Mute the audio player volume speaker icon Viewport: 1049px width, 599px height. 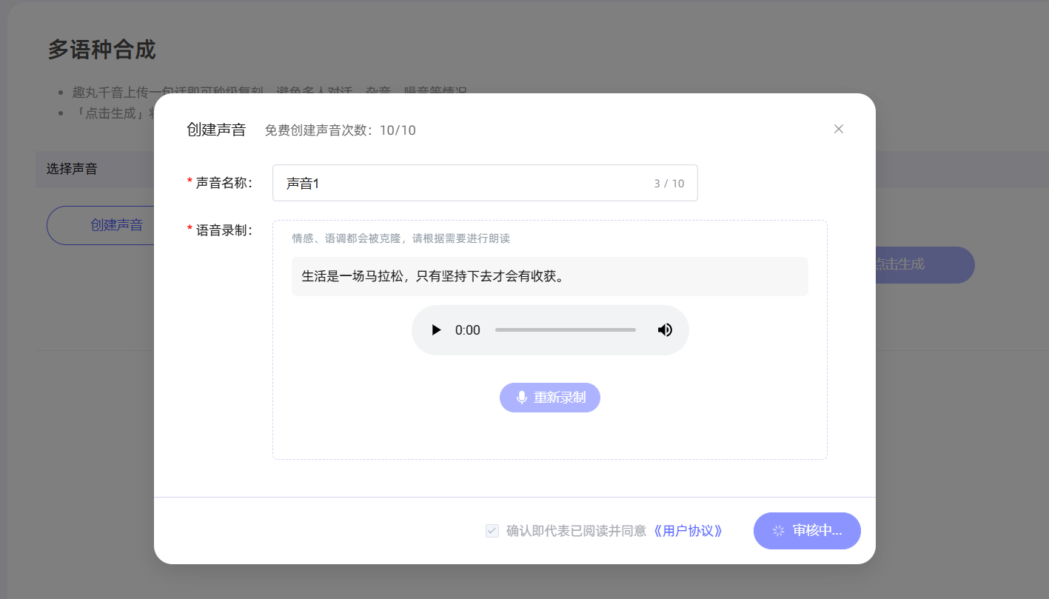[664, 329]
